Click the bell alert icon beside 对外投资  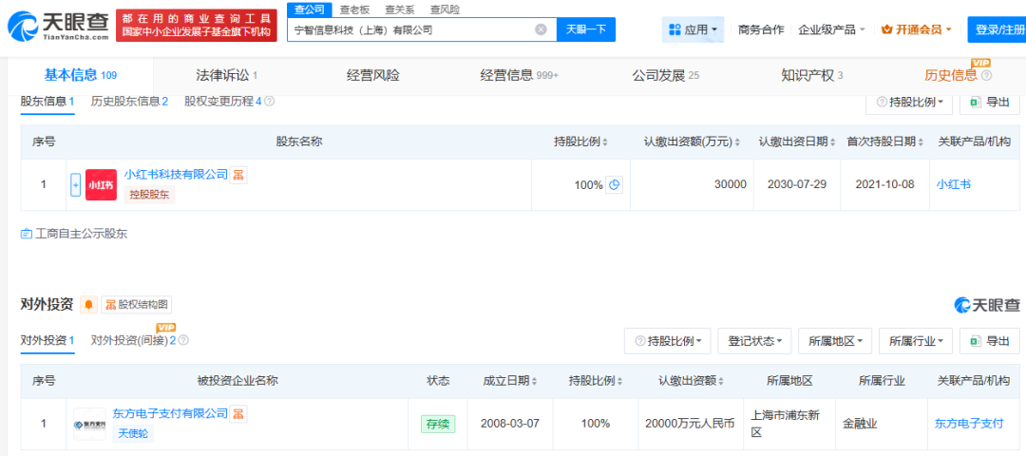pos(89,305)
